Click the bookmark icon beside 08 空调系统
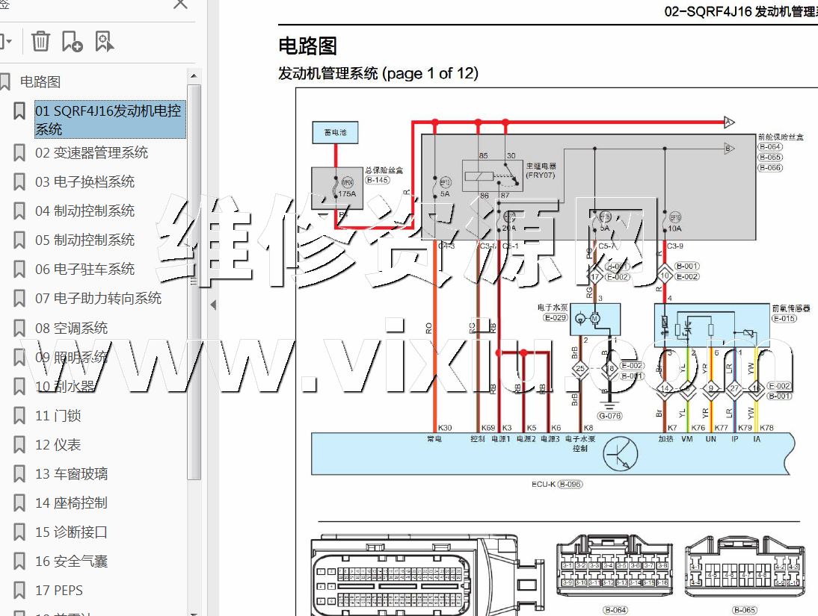Image resolution: width=818 pixels, height=616 pixels. tap(19, 328)
